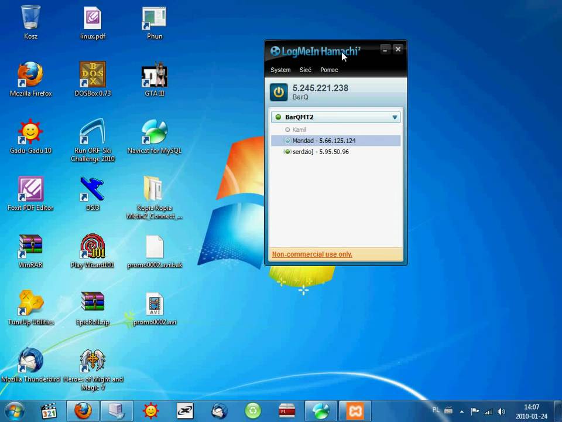Close the LogMeIn Hamachi window
The width and height of the screenshot is (562, 422).
[398, 49]
